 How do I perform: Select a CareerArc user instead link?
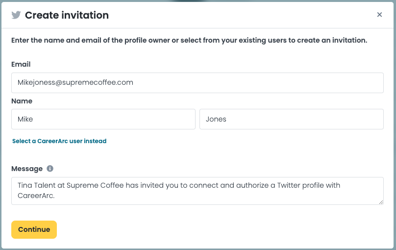pyautogui.click(x=59, y=141)
